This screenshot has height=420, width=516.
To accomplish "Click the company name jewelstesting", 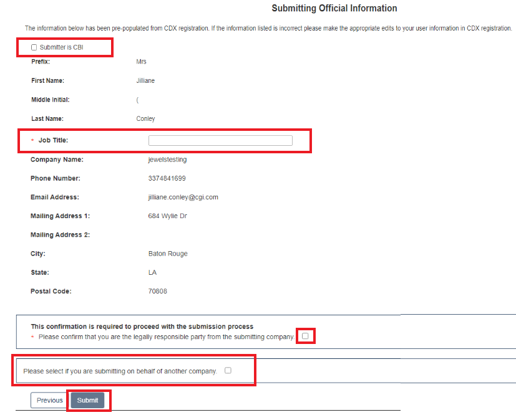I will pyautogui.click(x=167, y=160).
